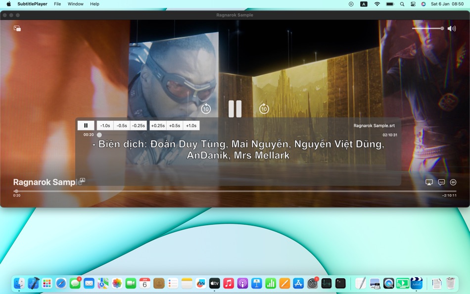Click the subtitle timeline scrubber dot
This screenshot has height=294, width=470.
(99, 134)
